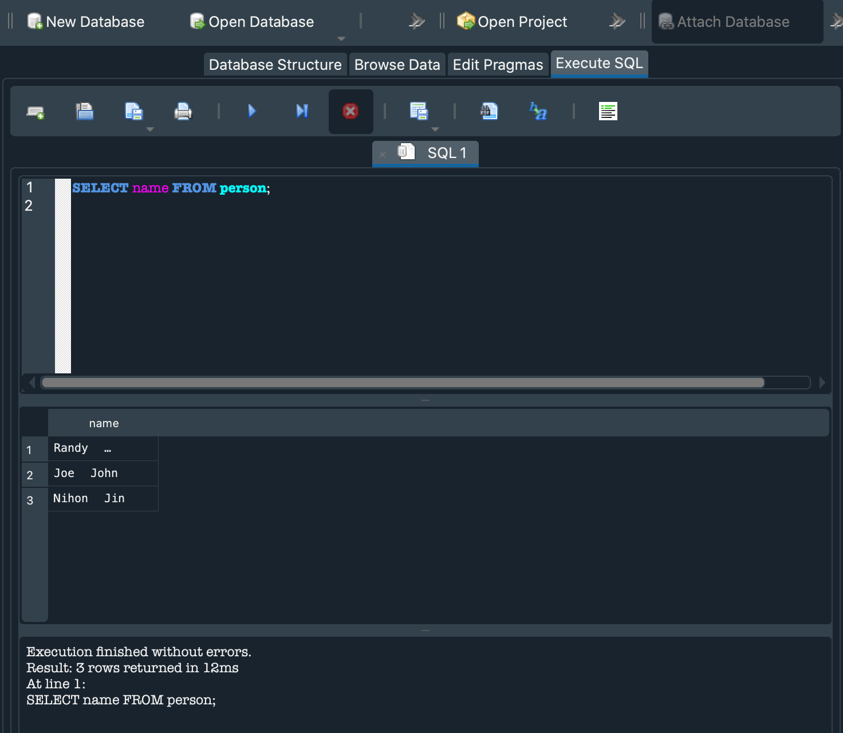
Task: Click the New Database icon
Action: tap(35, 22)
